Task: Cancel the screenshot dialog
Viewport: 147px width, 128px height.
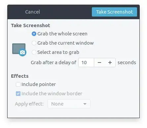Action: [33, 12]
